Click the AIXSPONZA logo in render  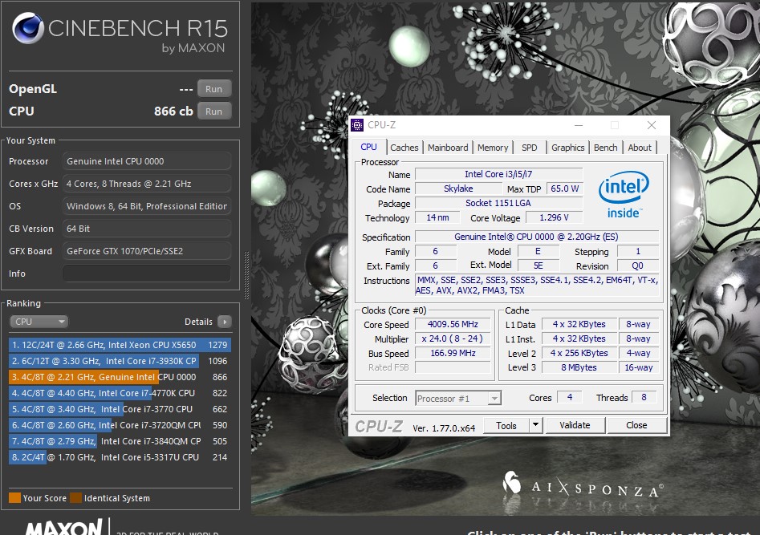(x=583, y=485)
